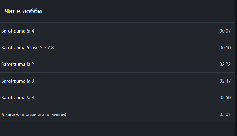Click the 00:10 message timestamp
Viewport: 237px width, 136px height.
tap(225, 48)
